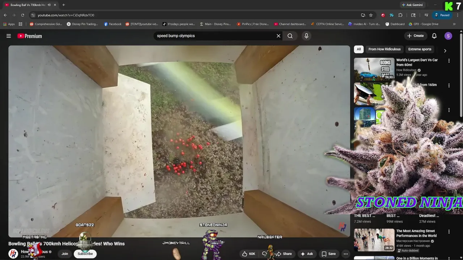
Task: Open options for Street Performances video
Action: click(449, 232)
